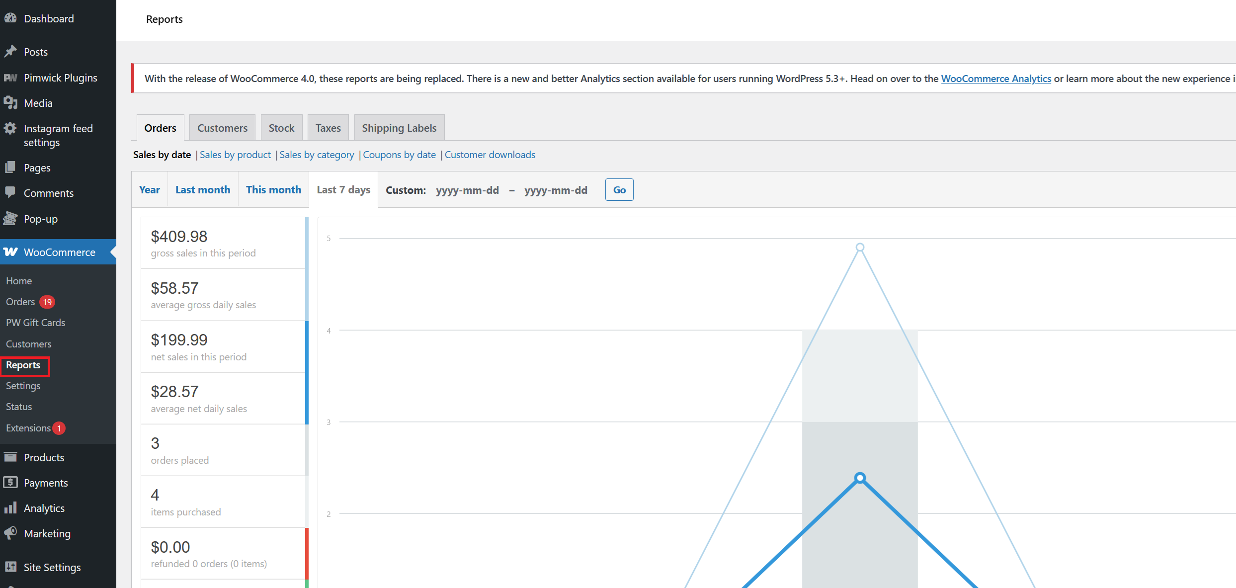Switch to the Orders report tab

point(161,128)
